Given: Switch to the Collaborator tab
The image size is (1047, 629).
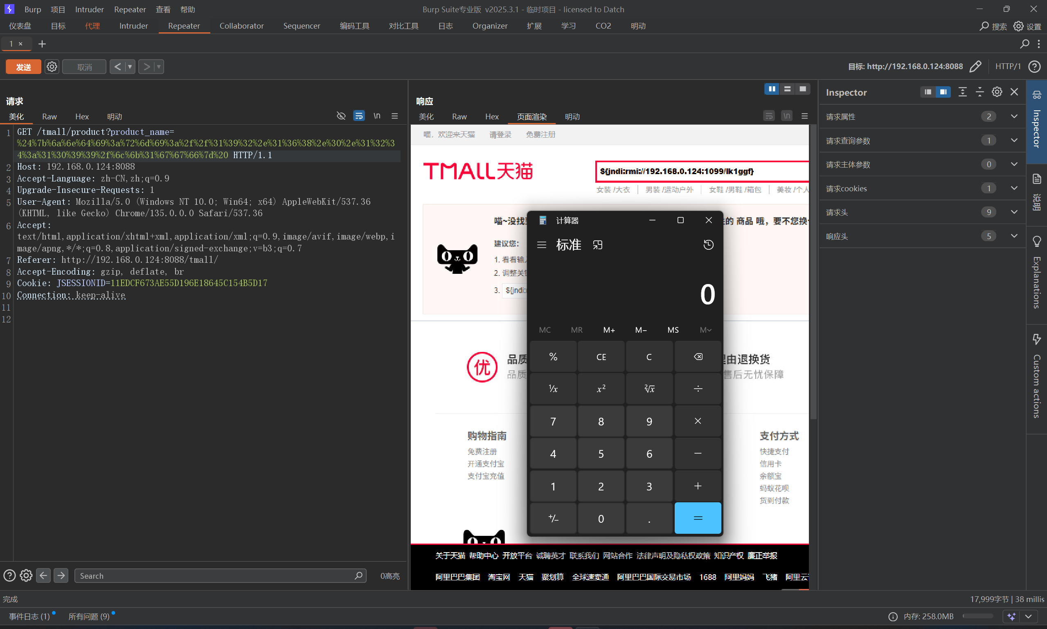Looking at the screenshot, I should 241,26.
